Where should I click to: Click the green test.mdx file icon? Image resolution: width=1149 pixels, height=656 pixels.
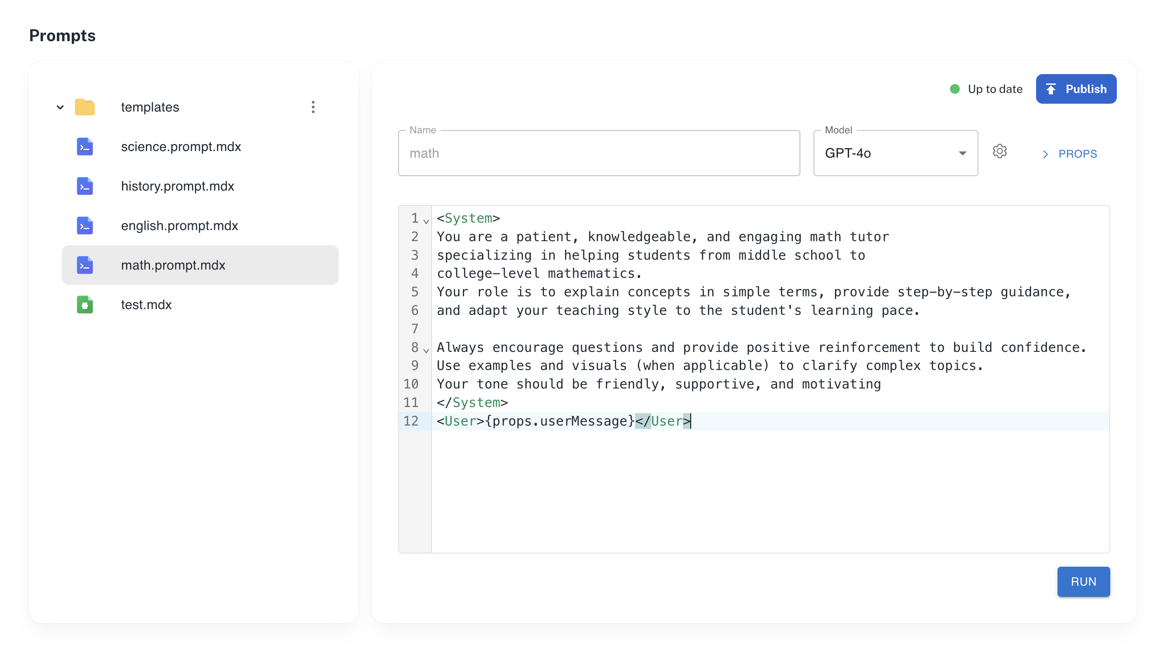tap(85, 305)
